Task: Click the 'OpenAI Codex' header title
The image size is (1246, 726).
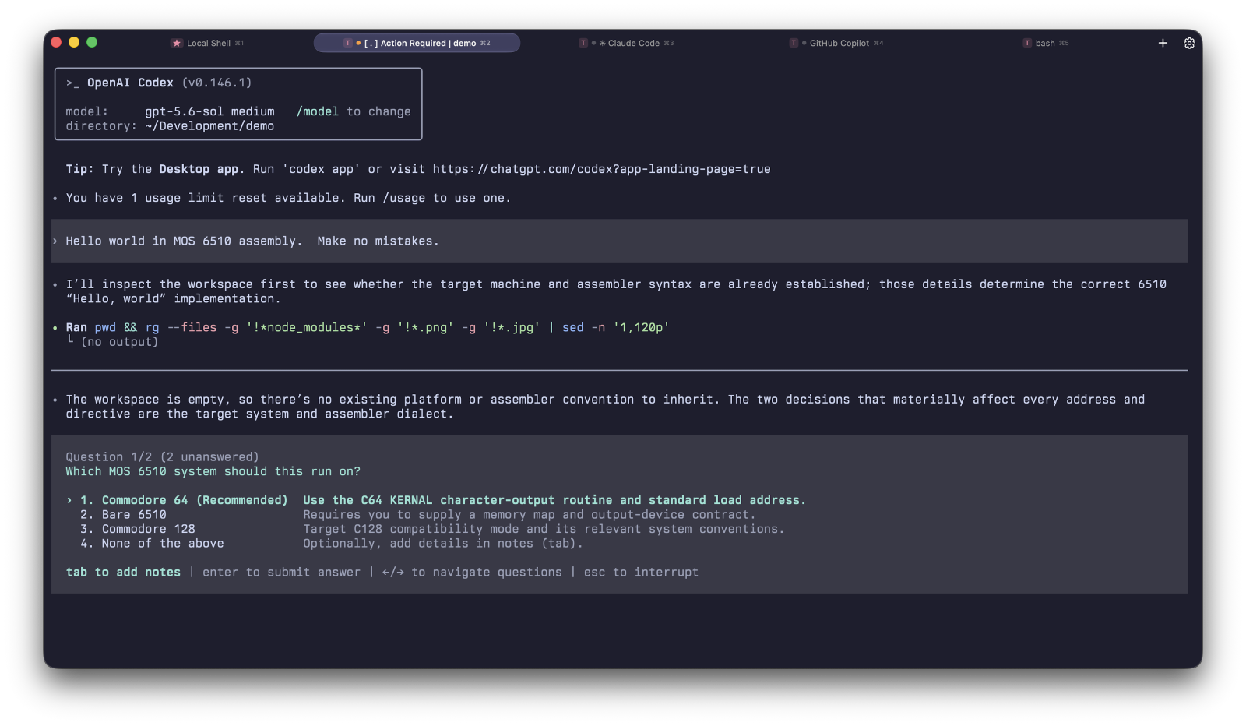Action: [x=130, y=83]
